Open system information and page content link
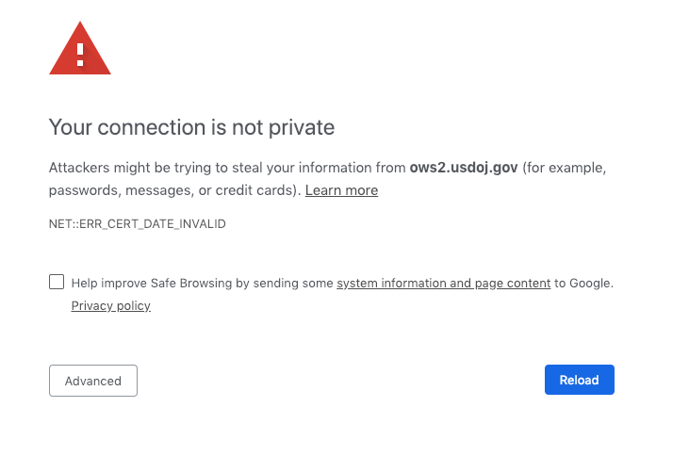The height and width of the screenshot is (456, 689). point(443,283)
